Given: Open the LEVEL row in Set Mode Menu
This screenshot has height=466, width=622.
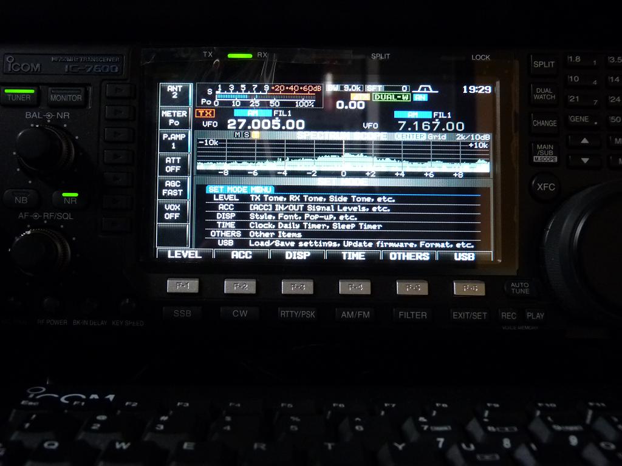Looking at the screenshot, I should click(x=343, y=198).
